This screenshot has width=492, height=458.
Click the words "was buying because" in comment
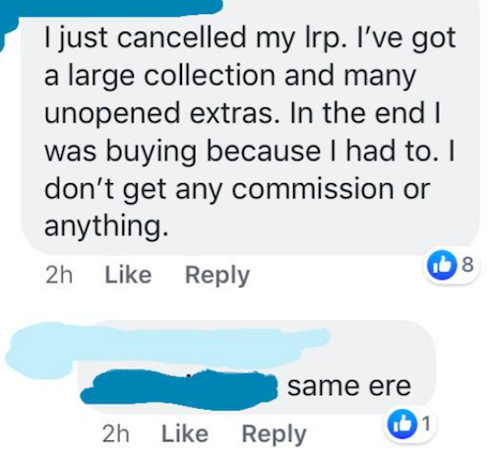[x=182, y=153]
